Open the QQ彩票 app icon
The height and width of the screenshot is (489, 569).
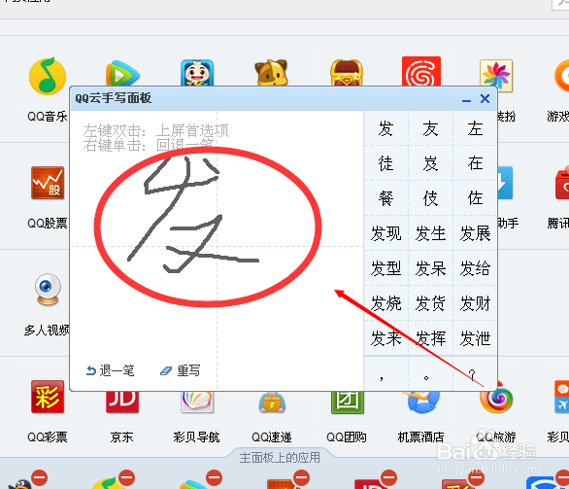click(48, 397)
